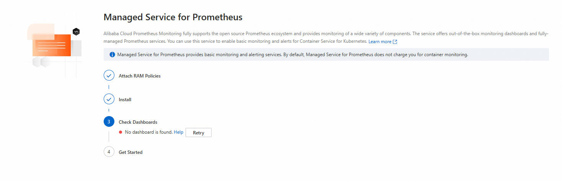
Task: Select the Get Started step label
Action: click(130, 152)
